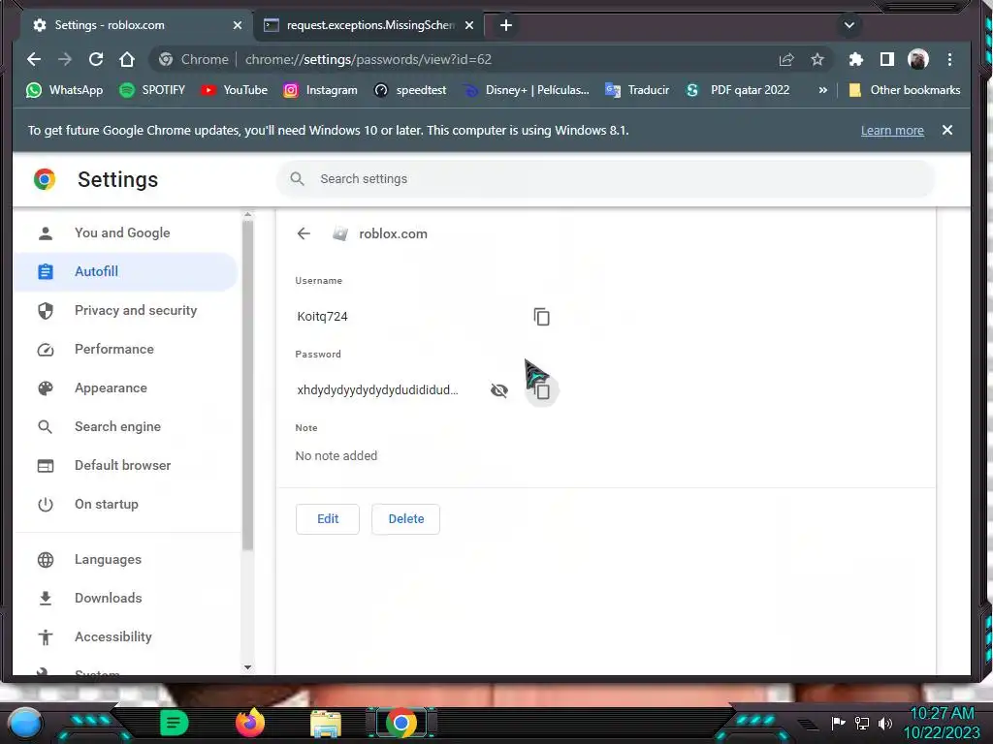
Task: Copy the username Koitq724
Action: (x=541, y=317)
